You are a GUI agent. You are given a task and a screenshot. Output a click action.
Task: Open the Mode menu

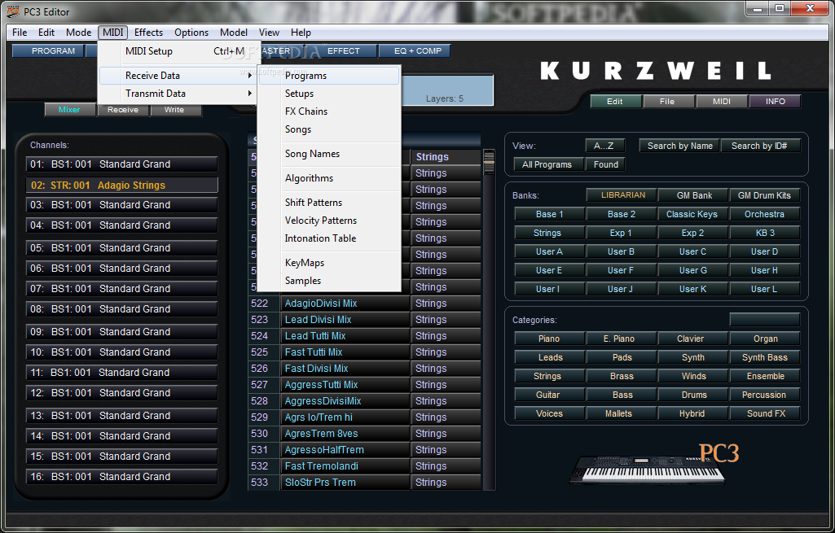pos(78,33)
